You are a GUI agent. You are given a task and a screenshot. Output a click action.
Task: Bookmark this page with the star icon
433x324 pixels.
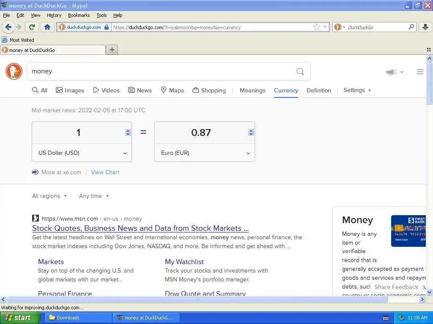coord(316,27)
